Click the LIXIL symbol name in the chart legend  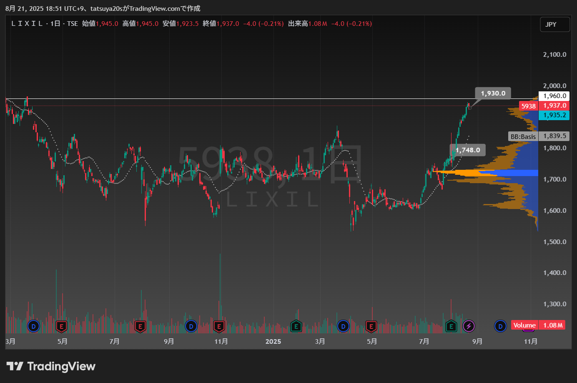click(x=27, y=24)
